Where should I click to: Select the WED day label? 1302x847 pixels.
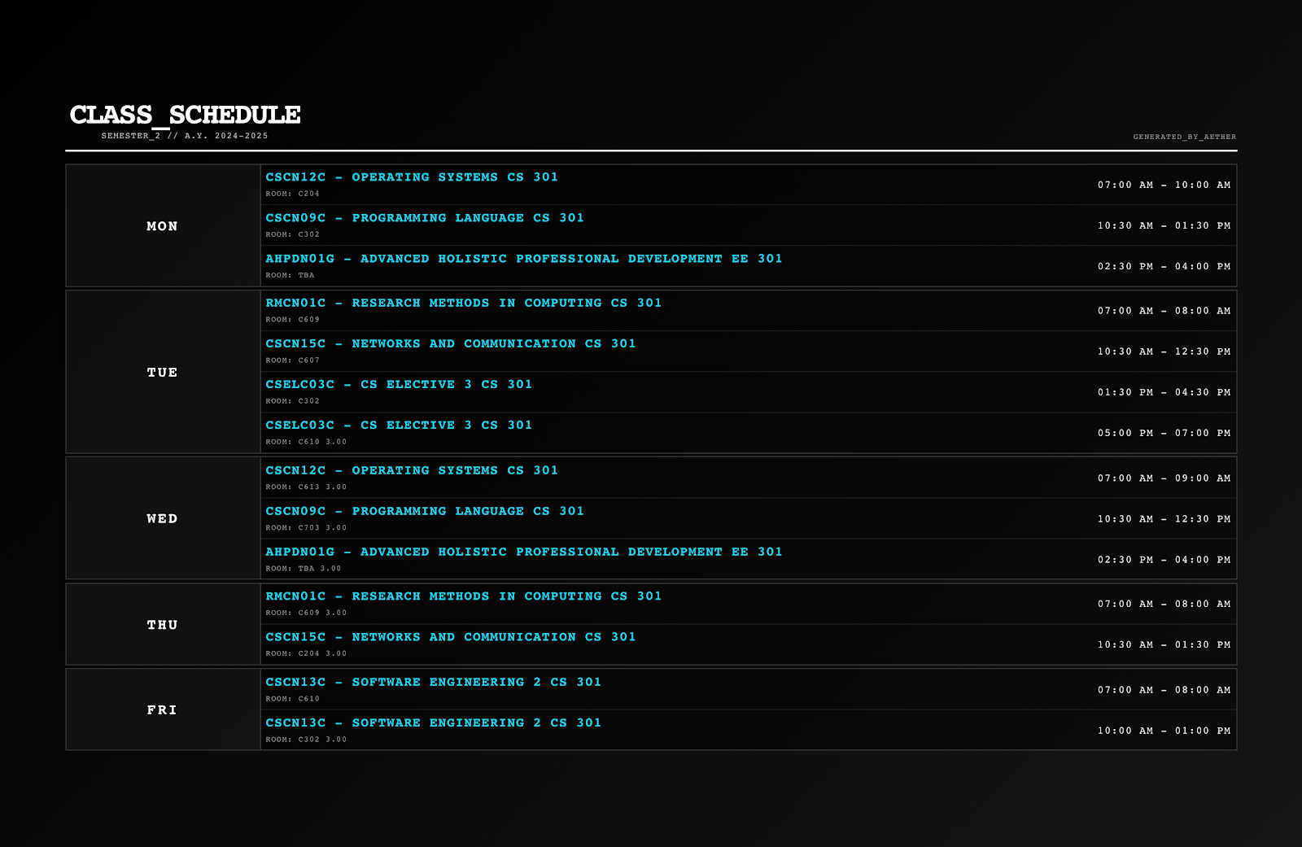coord(162,519)
